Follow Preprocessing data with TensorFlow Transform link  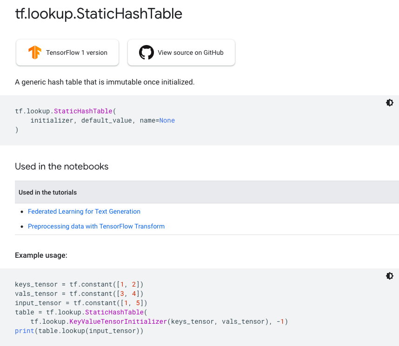pos(96,226)
